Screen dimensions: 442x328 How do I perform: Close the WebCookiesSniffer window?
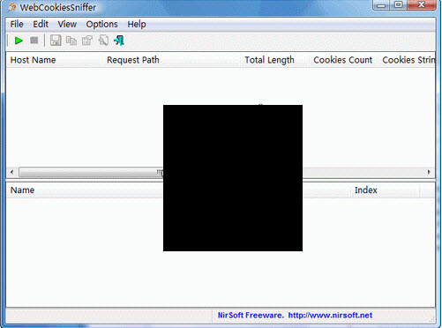tap(422, 5)
